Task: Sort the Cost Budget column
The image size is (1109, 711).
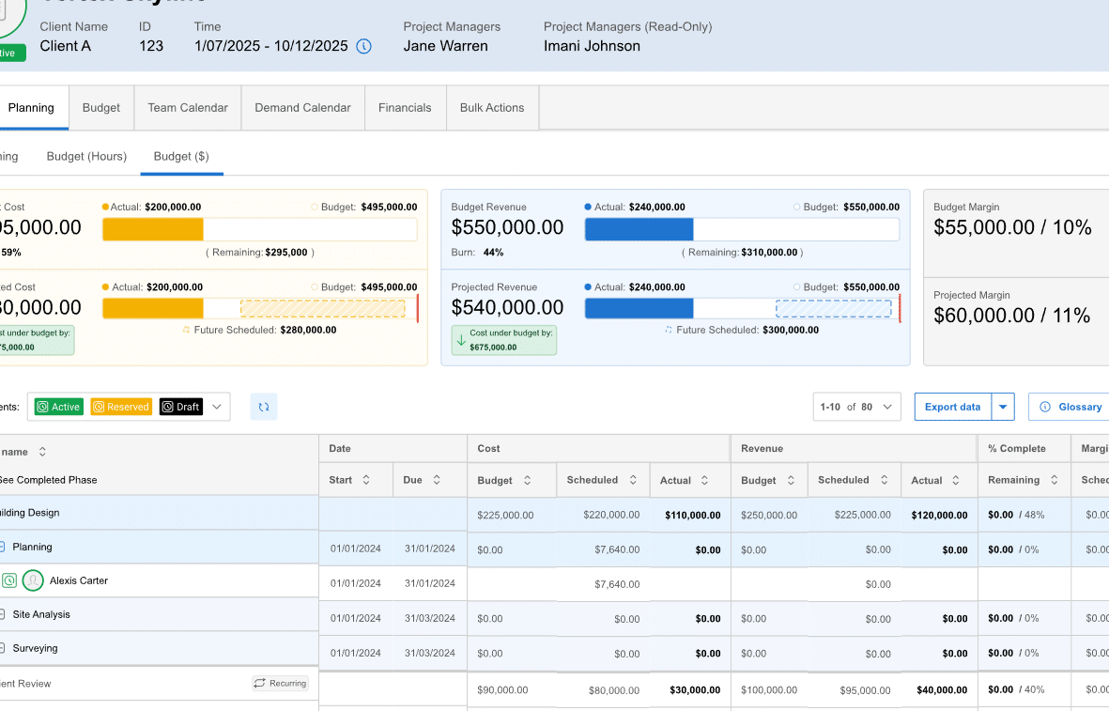Action: [x=528, y=480]
